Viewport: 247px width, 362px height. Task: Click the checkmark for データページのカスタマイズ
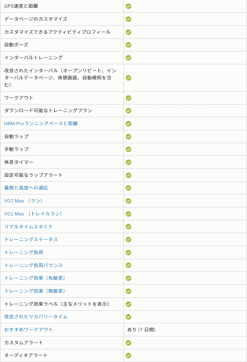pyautogui.click(x=129, y=19)
